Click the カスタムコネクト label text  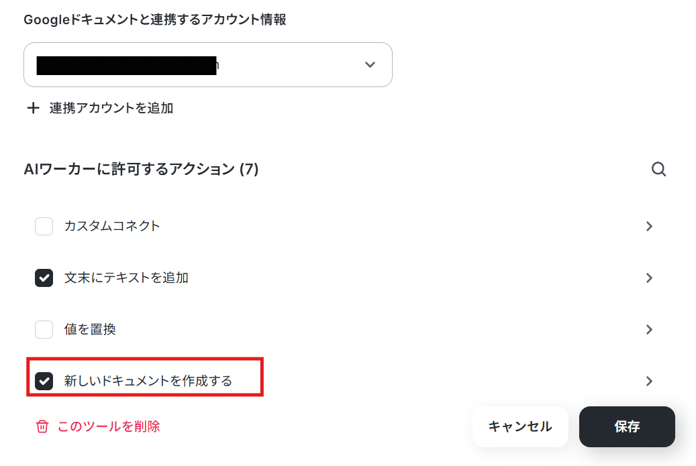pyautogui.click(x=112, y=226)
